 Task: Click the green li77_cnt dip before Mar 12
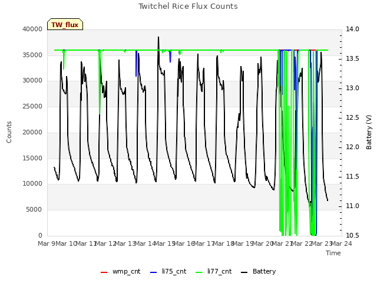click(x=100, y=82)
